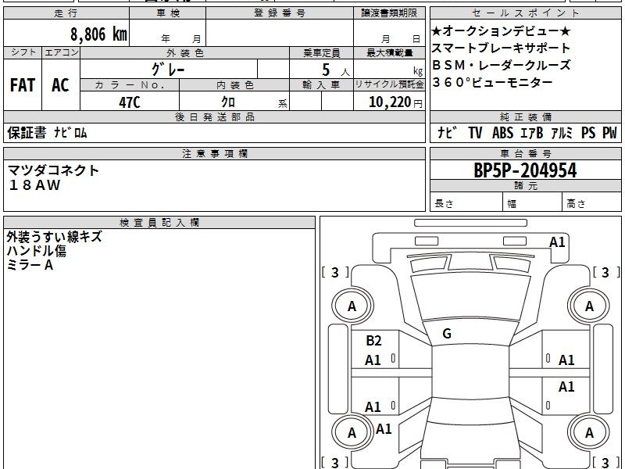Select the エアB equipment label
Image resolution: width=625 pixels, height=469 pixels.
click(x=532, y=133)
